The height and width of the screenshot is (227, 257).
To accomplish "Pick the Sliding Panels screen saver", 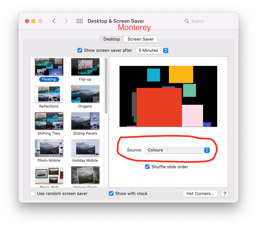I will click(85, 121).
